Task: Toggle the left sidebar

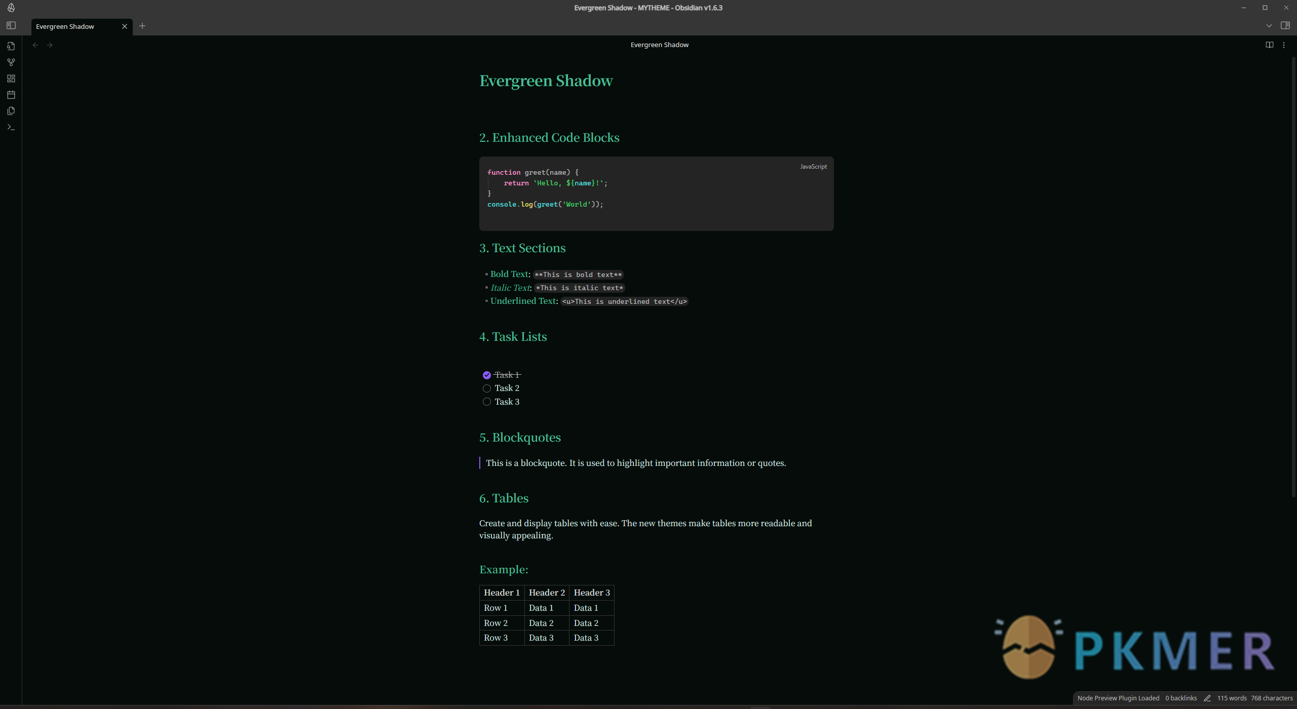Action: click(11, 26)
